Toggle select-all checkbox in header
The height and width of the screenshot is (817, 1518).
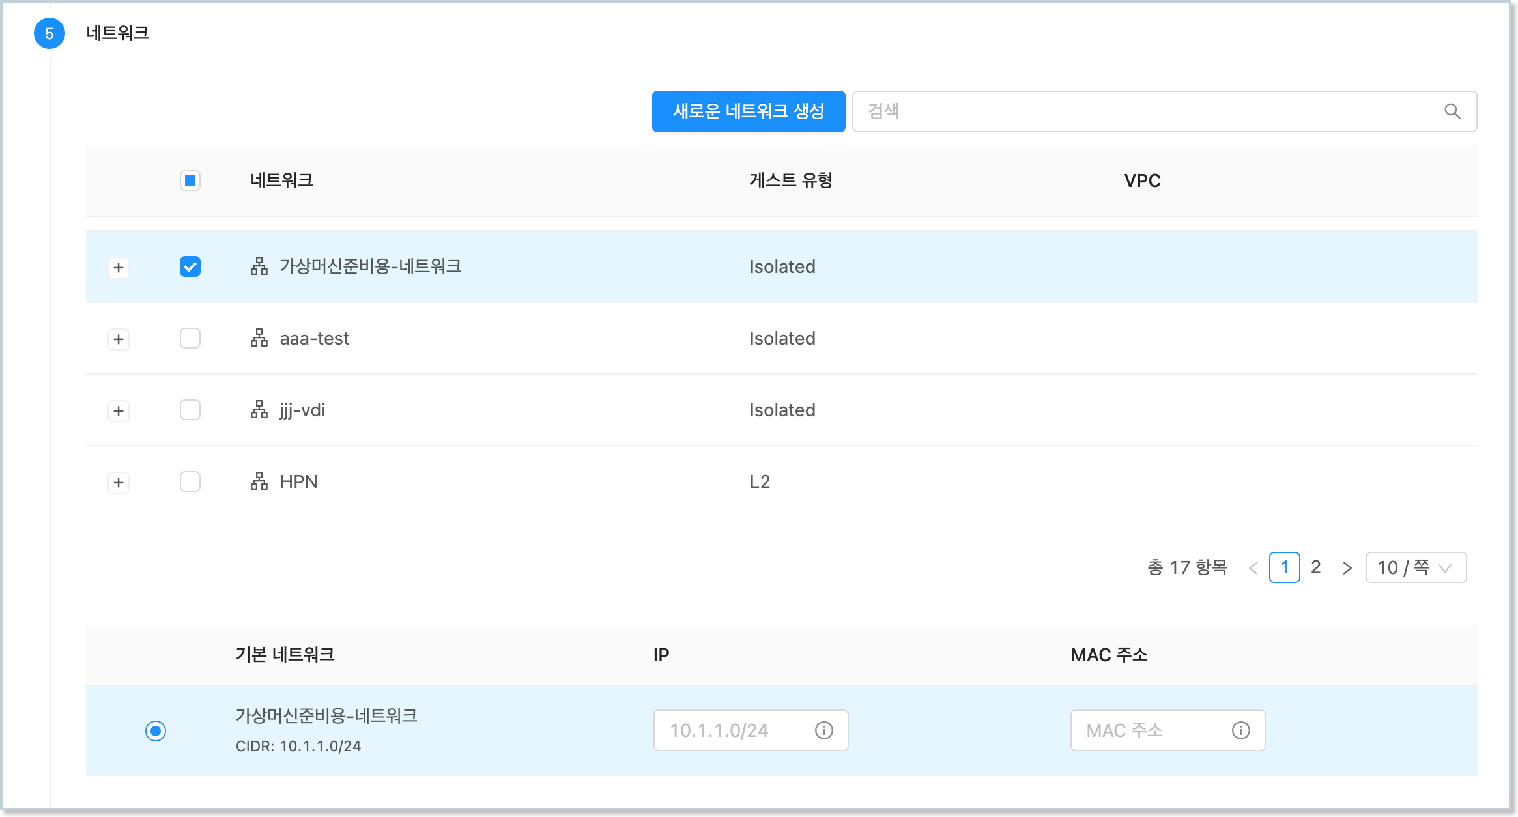click(x=190, y=180)
